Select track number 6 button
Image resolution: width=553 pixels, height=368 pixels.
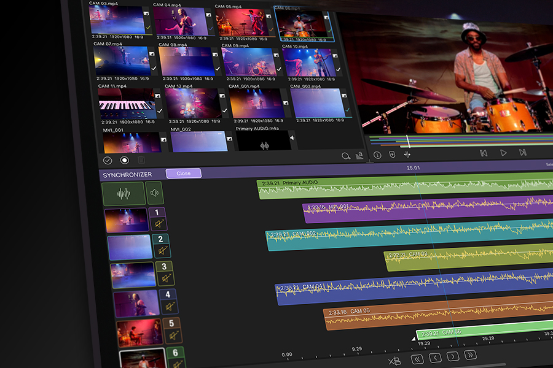tap(175, 353)
